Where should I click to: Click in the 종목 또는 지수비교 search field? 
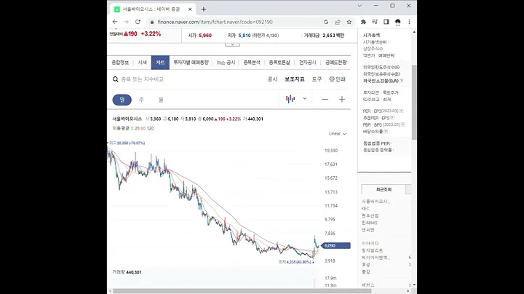pos(142,79)
